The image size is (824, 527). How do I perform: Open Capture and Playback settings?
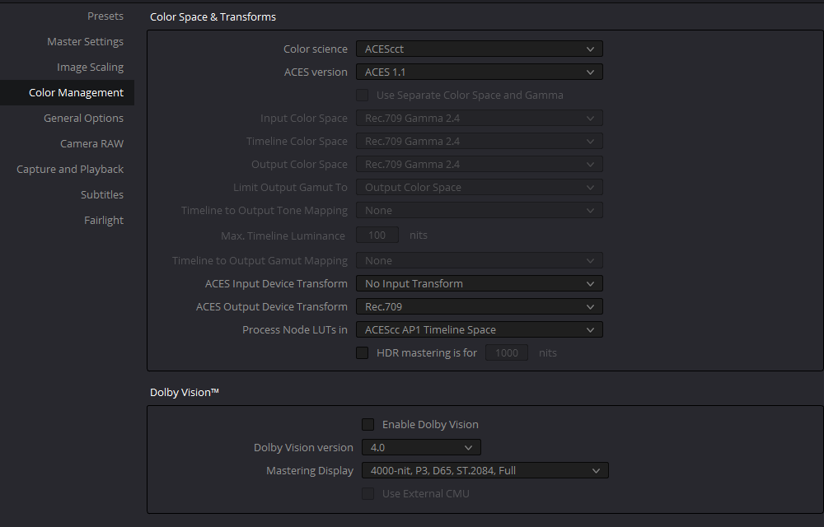(x=70, y=169)
